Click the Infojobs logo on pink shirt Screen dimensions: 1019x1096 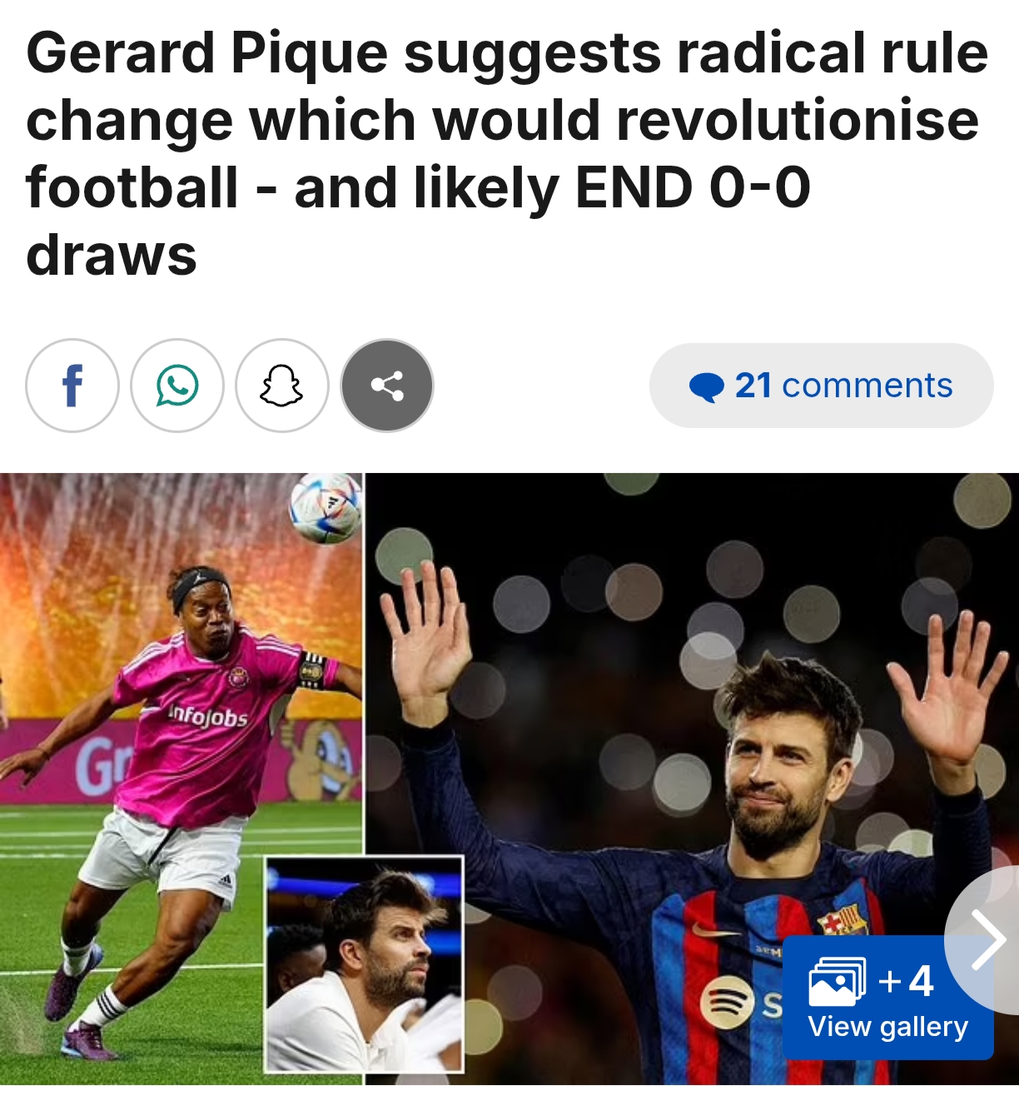(207, 715)
